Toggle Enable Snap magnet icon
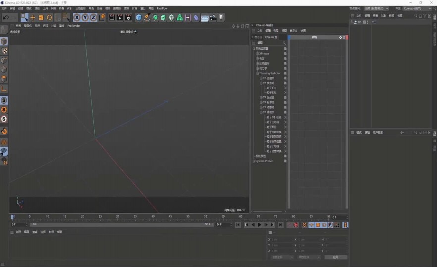 [x=4, y=131]
